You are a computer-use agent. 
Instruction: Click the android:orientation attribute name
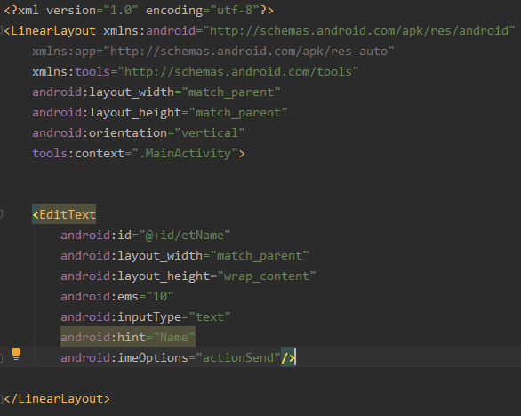tap(100, 133)
